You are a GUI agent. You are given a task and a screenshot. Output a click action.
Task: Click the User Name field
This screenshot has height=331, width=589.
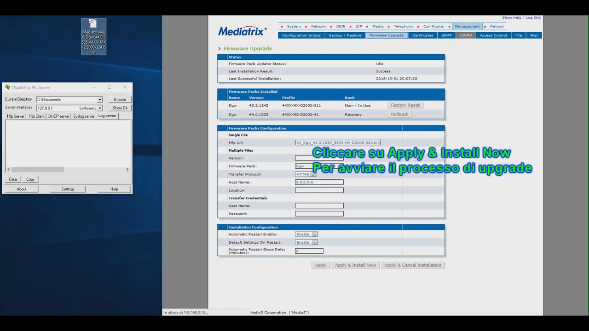(319, 205)
